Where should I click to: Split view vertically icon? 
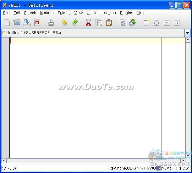(x=177, y=23)
